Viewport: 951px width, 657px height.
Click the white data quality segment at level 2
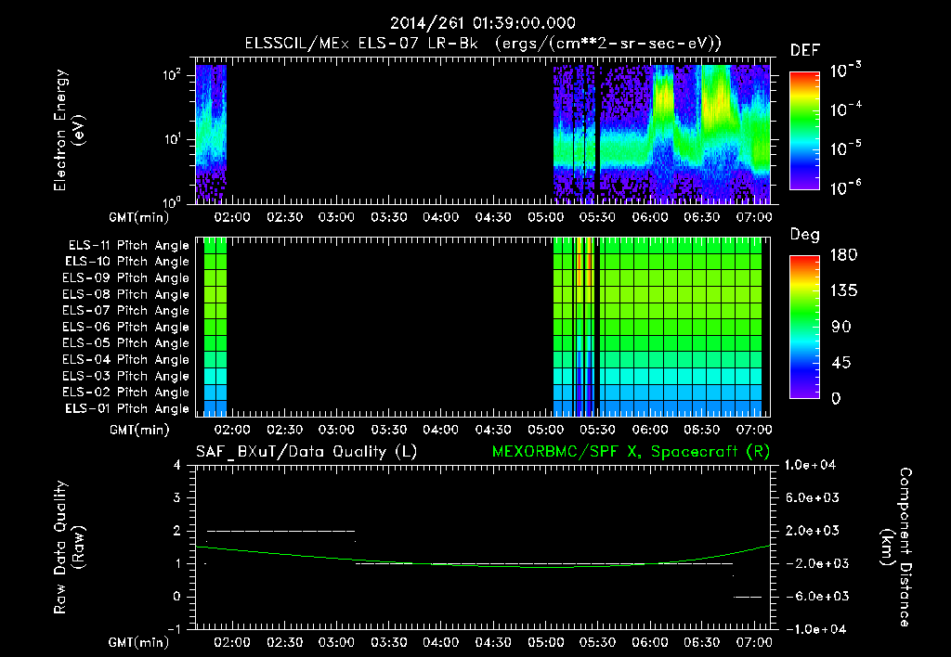click(x=280, y=531)
